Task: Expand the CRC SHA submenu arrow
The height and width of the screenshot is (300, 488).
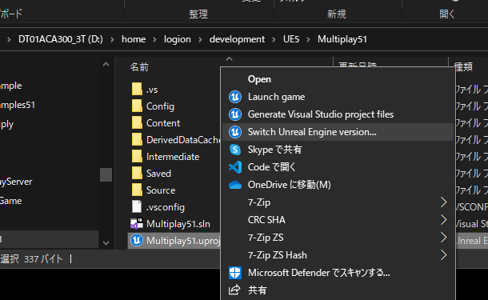Action: [x=444, y=220]
